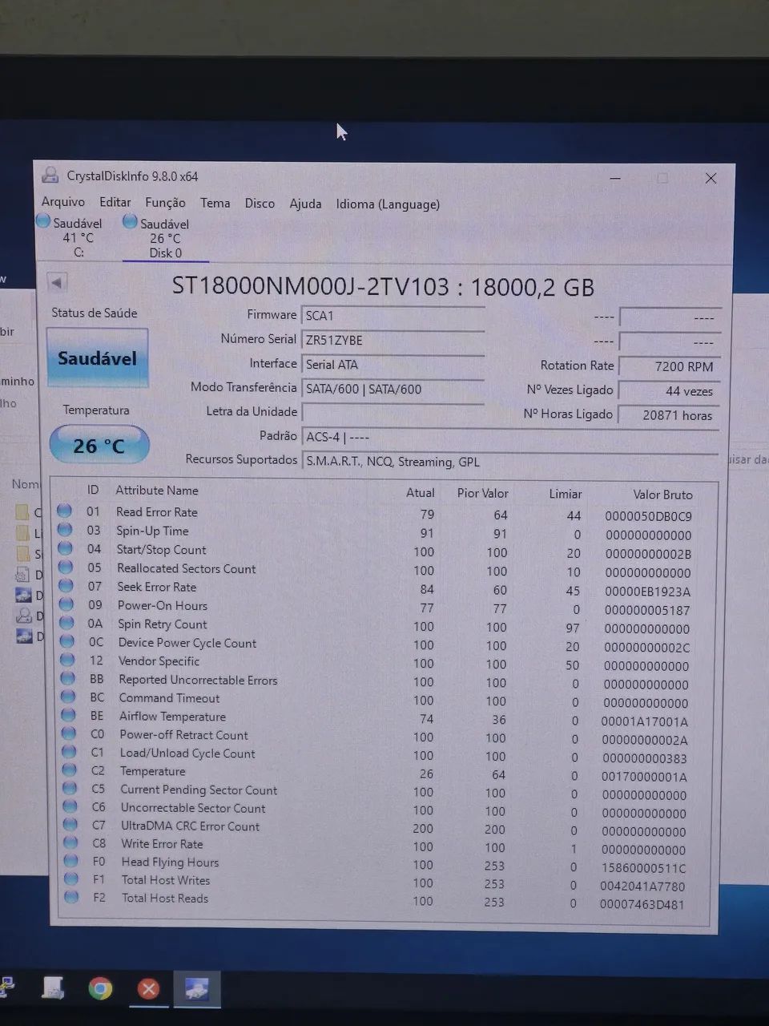Click the status icon for Reported Uncorrectable Errors
Screen dimensions: 769x1026
click(x=68, y=678)
